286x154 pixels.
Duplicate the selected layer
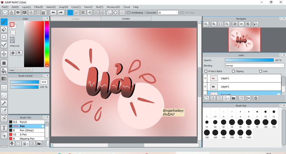(x=241, y=98)
